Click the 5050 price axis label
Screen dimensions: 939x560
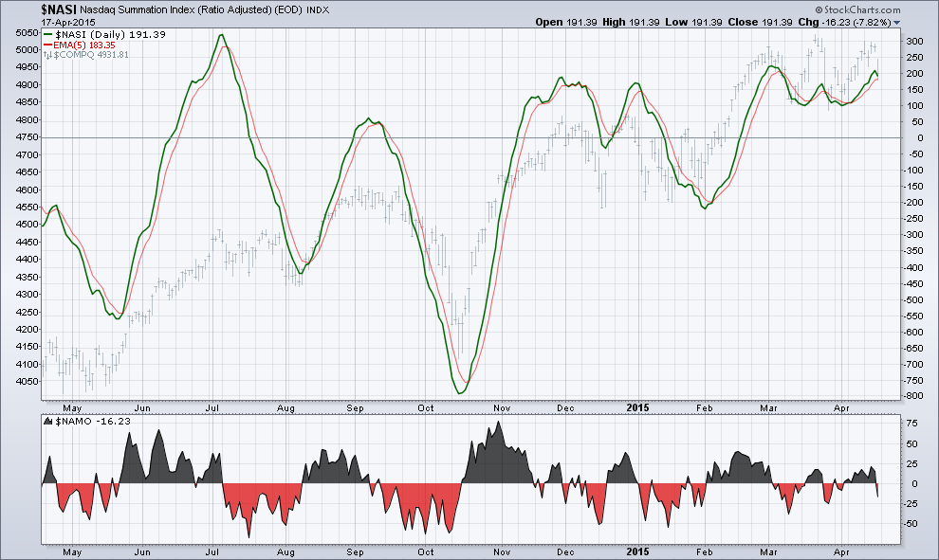(27, 32)
